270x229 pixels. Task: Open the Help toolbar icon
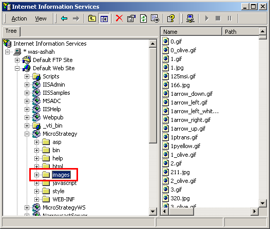(171, 18)
